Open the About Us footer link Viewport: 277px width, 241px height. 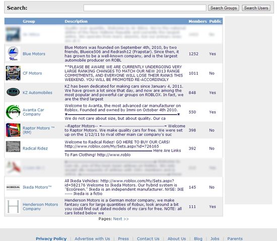coord(177,238)
